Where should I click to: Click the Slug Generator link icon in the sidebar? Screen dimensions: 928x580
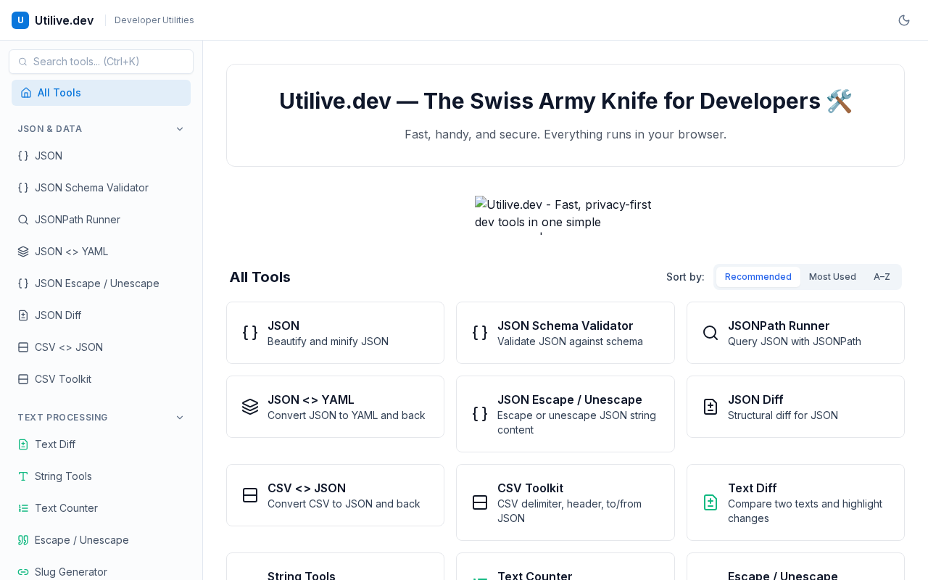23,572
